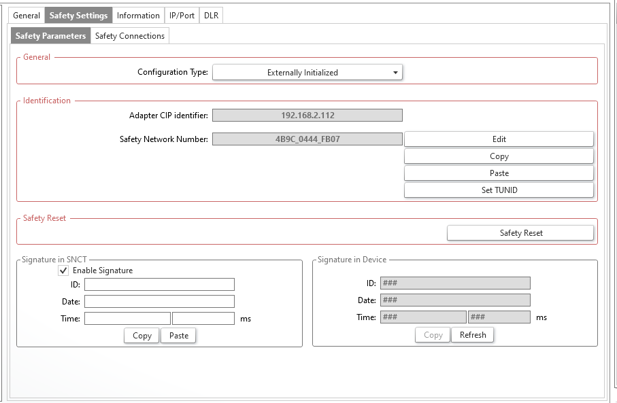
Task: Copy the signature in SNCT
Action: click(x=141, y=336)
